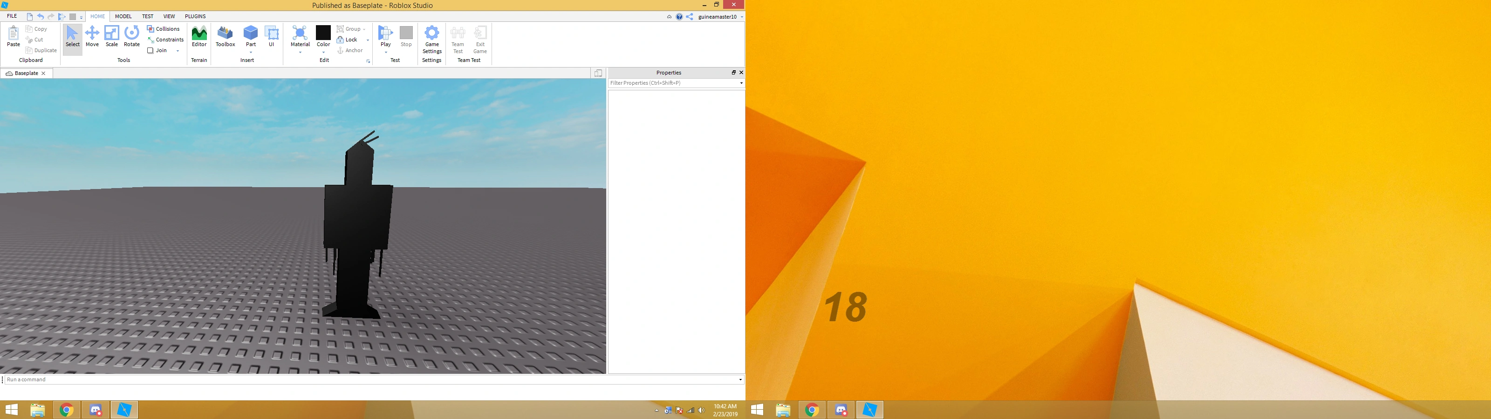Image resolution: width=1491 pixels, height=419 pixels.
Task: Select the Move tool
Action: click(x=92, y=36)
